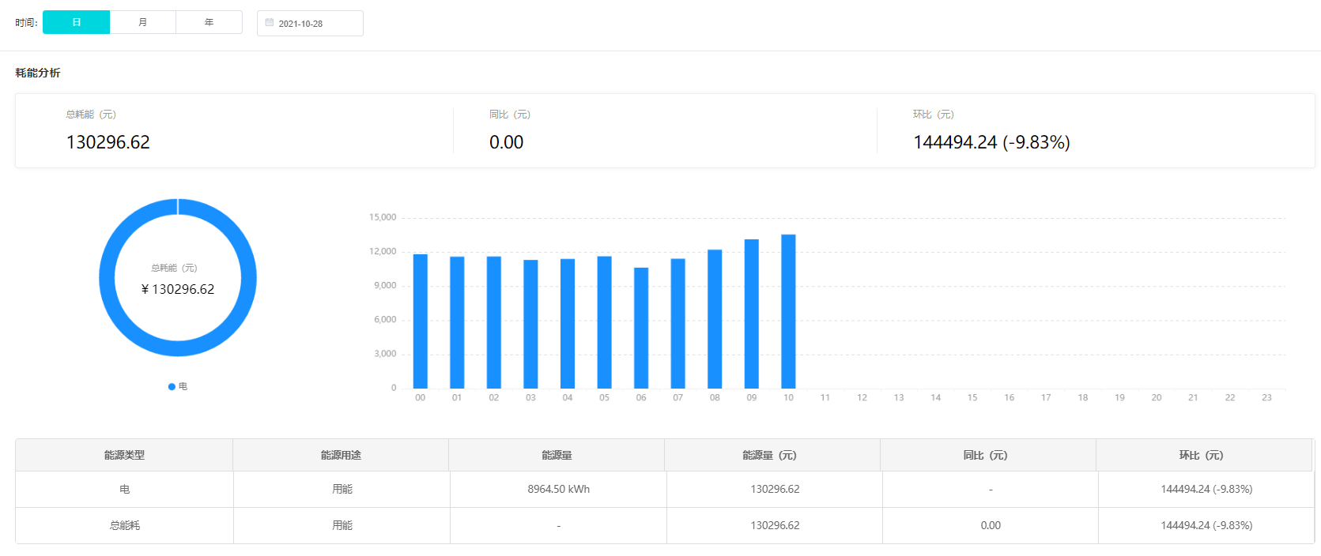Screen dimensions: 1321x556
Task: Click the tallest bar at hour 10
Action: tap(788, 311)
